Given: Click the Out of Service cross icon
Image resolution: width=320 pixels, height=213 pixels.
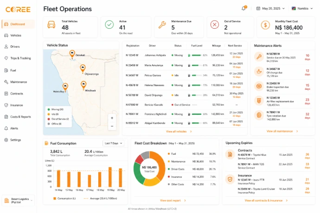Looking at the screenshot, I should [215, 25].
